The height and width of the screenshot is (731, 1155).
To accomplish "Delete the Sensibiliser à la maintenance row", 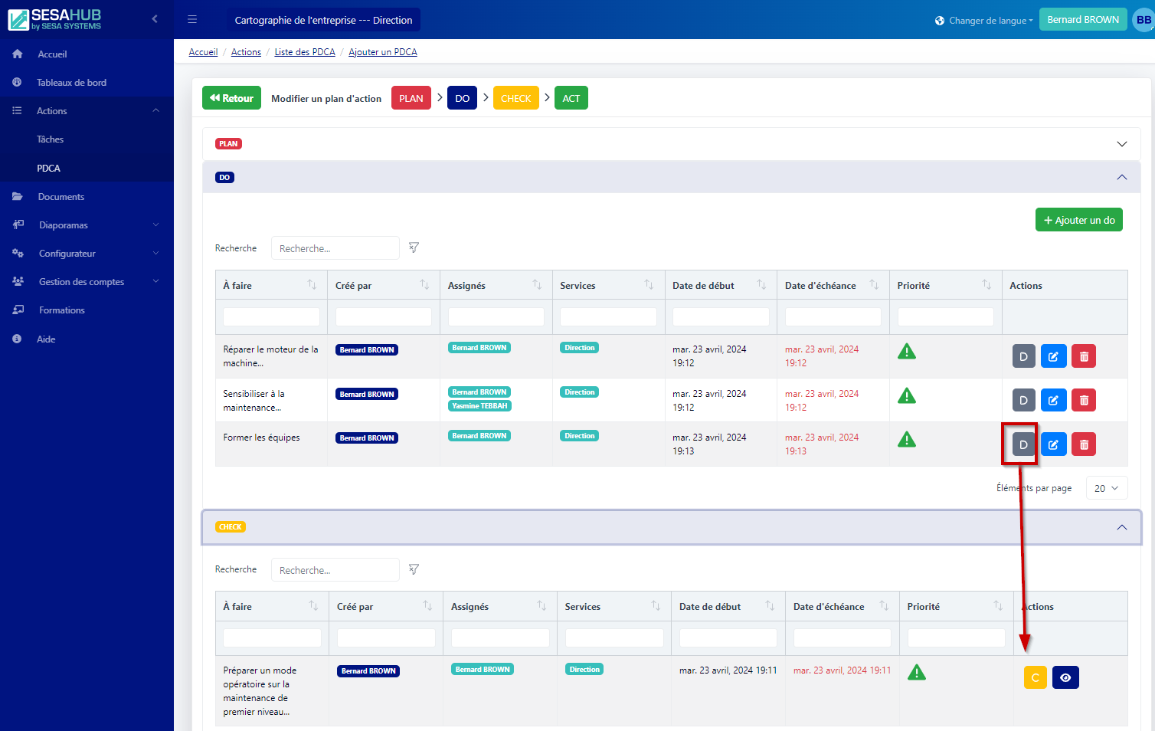I will pos(1083,400).
